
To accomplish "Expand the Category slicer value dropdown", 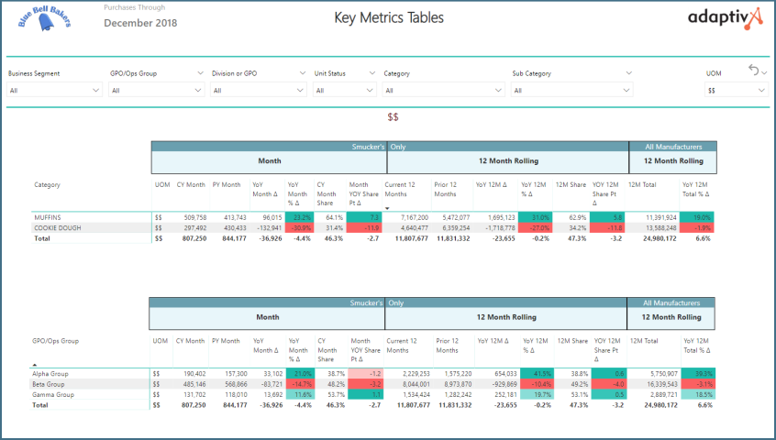I will click(442, 91).
